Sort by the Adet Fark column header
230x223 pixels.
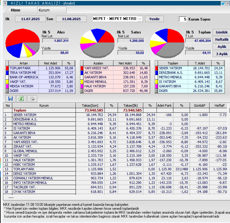point(164,105)
